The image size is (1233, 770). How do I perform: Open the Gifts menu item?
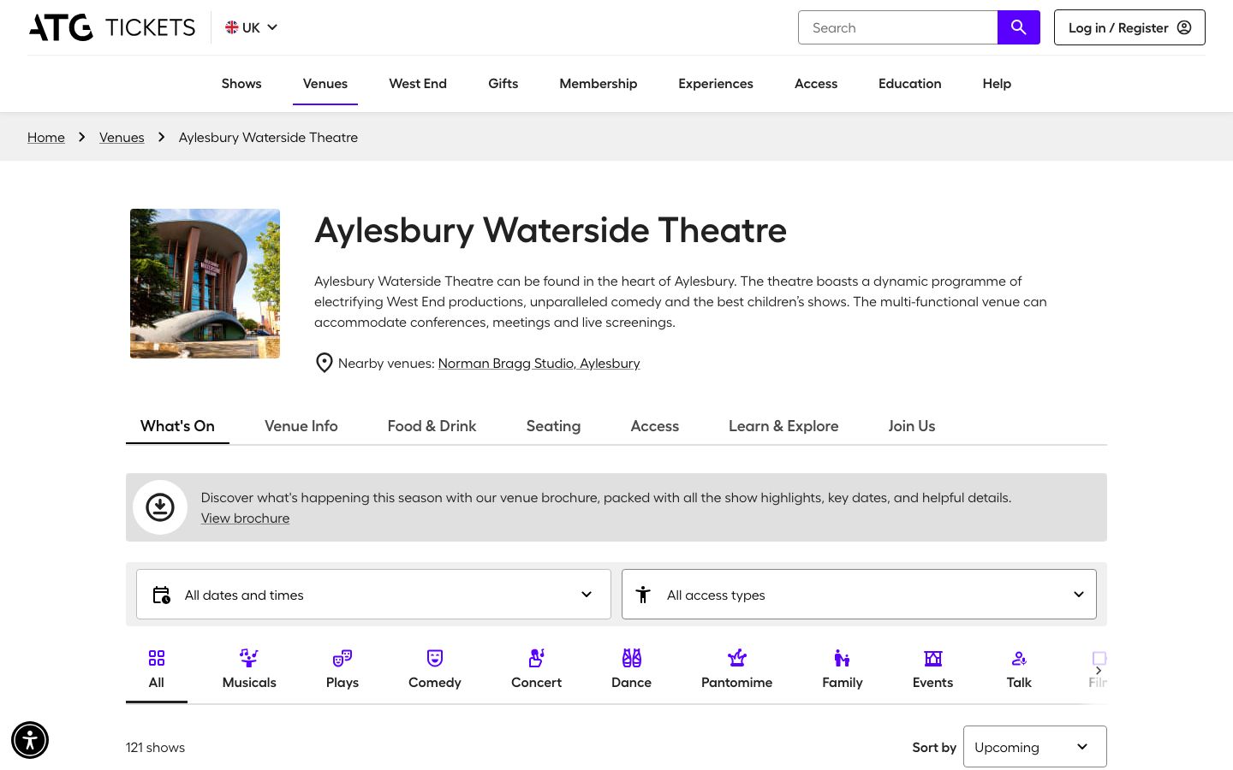[503, 84]
